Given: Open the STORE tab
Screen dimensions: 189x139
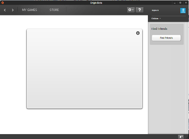Looking at the screenshot, I should click(54, 10).
